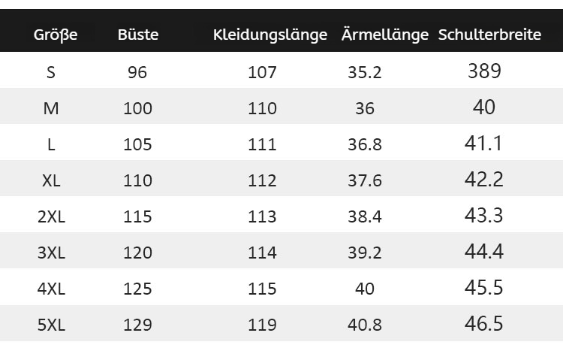Click clothing length 119 in 5XL row
The width and height of the screenshot is (563, 345).
tap(262, 325)
